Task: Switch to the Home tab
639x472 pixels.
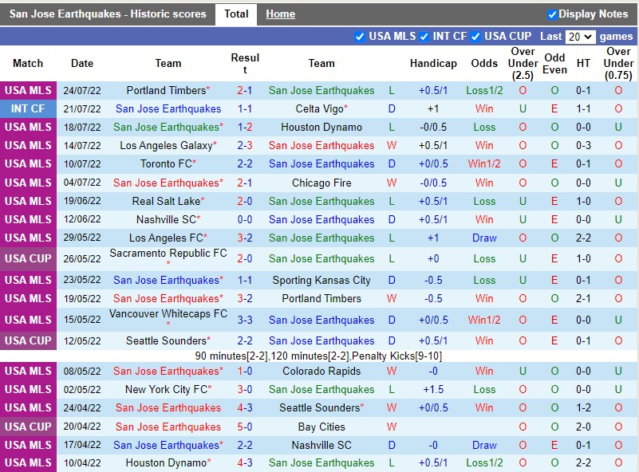Action: tap(280, 14)
